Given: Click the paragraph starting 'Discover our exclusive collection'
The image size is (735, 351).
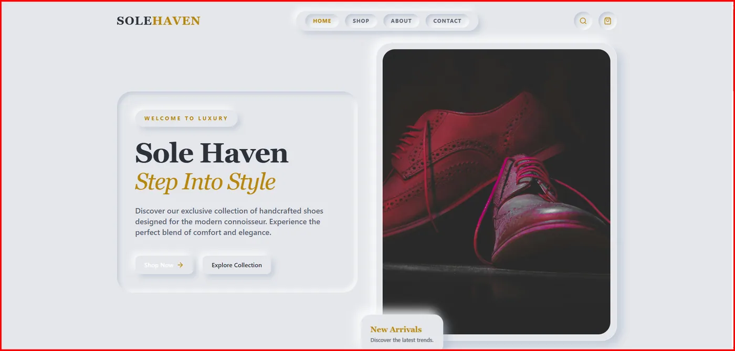Looking at the screenshot, I should pos(229,222).
